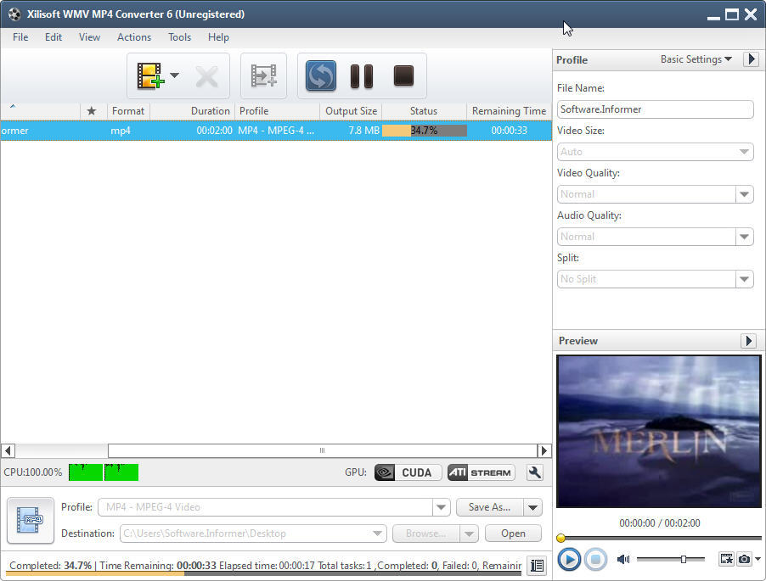The image size is (766, 581).
Task: Click the Add Output Profile icon
Action: point(264,75)
